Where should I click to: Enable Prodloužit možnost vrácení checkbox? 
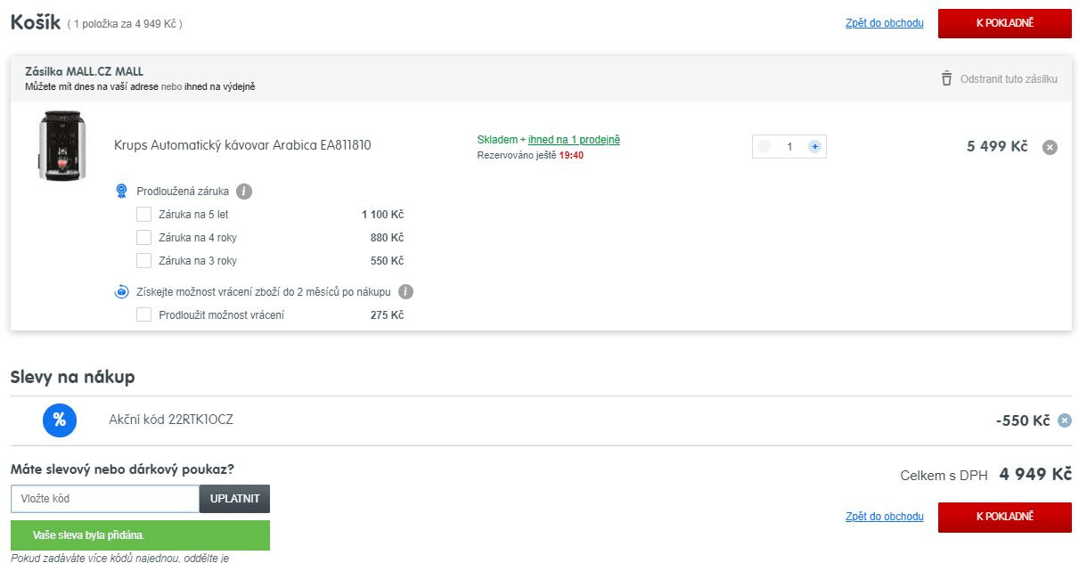tap(143, 314)
